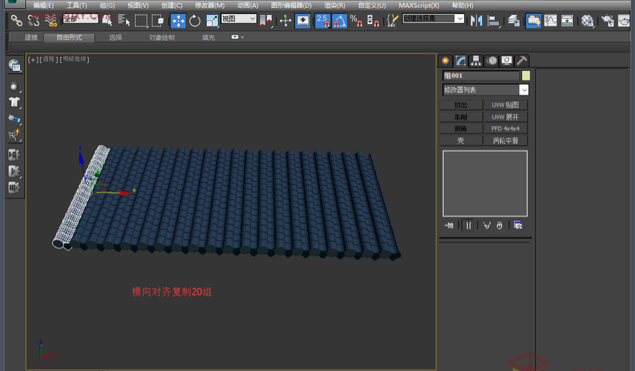Apply the 车削 modifier button

461,117
